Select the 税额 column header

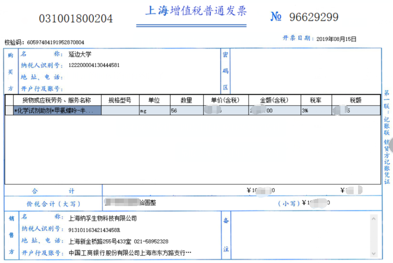(x=355, y=100)
